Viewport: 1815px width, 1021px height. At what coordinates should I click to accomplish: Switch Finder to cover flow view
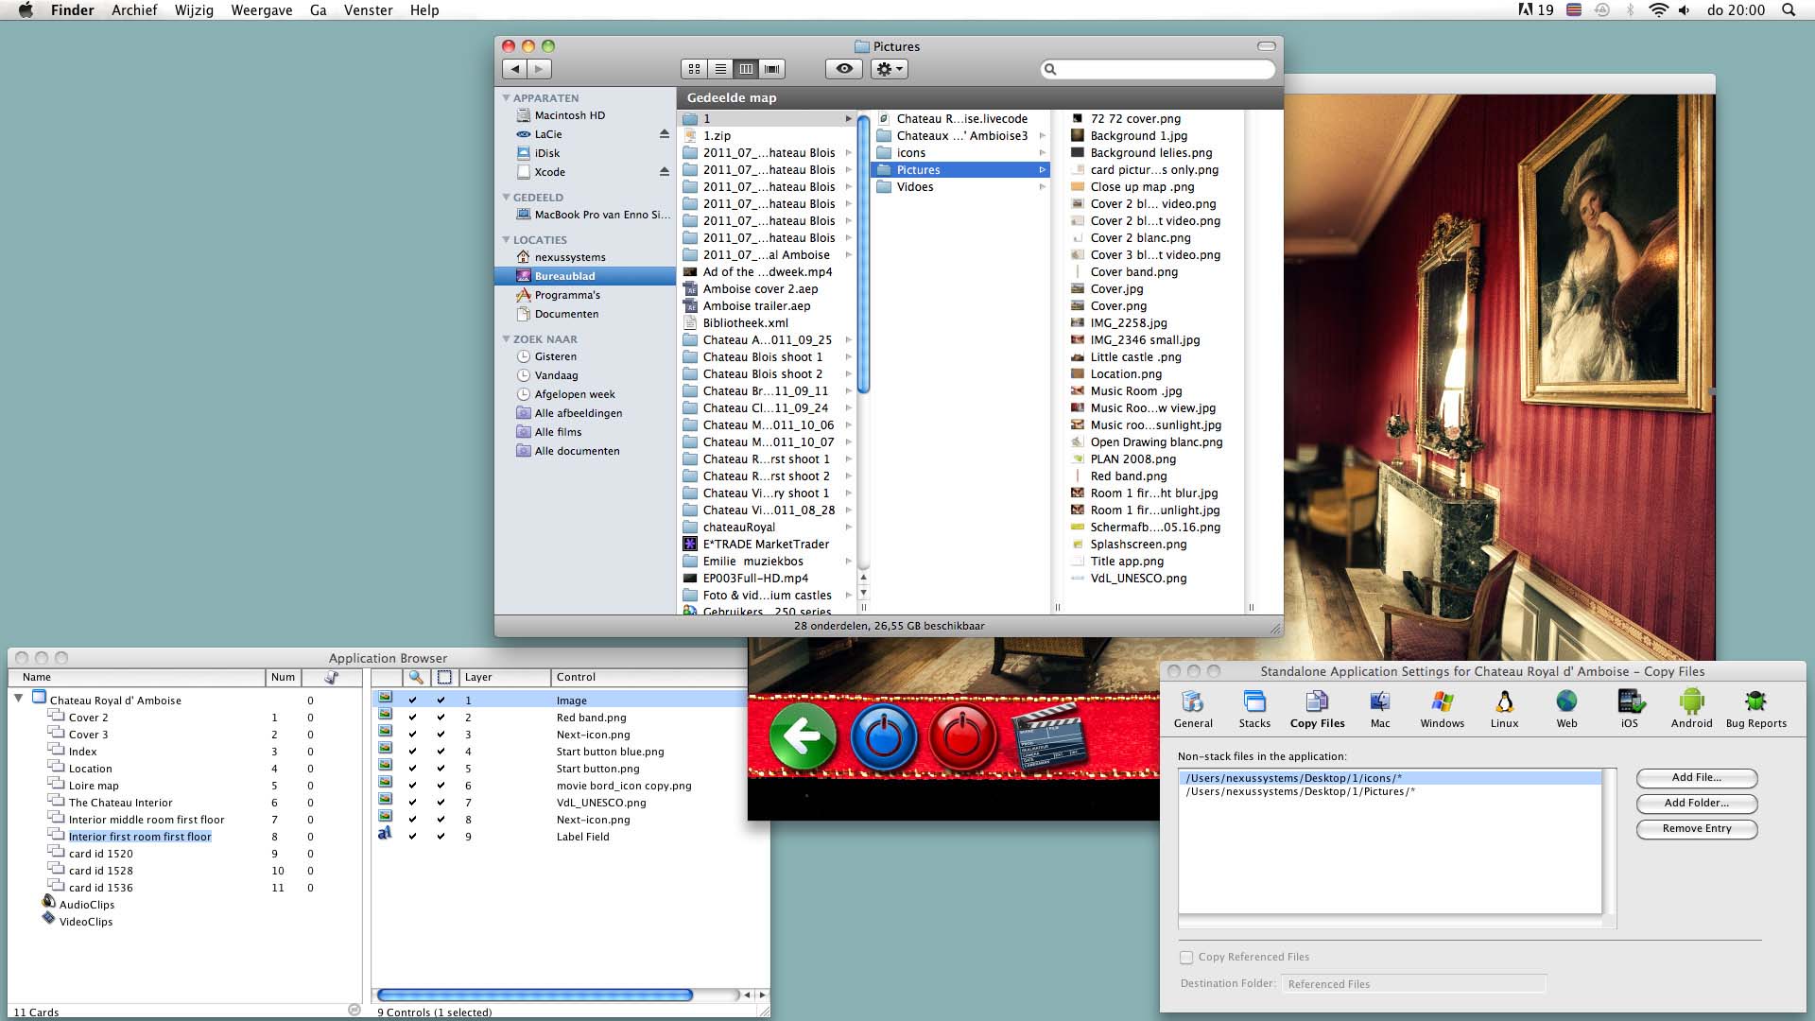[x=772, y=69]
